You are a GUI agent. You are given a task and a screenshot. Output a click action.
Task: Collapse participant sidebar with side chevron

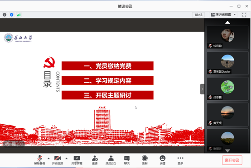(202, 89)
